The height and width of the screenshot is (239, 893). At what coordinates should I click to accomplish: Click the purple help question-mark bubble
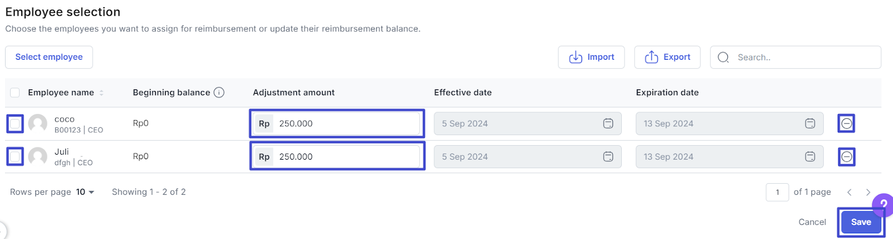[x=884, y=203]
